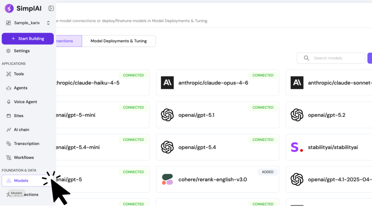The width and height of the screenshot is (372, 209).
Task: Click the Start Building button
Action: pos(28,38)
